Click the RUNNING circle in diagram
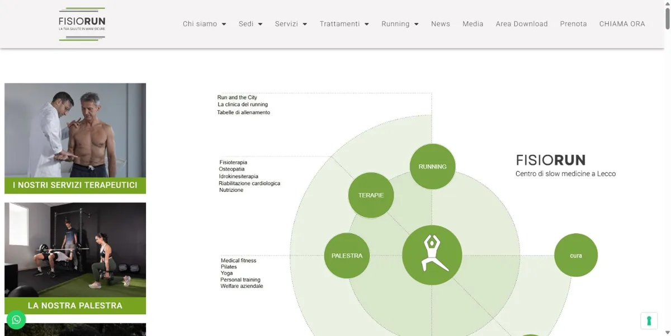This screenshot has width=671, height=336. pyautogui.click(x=432, y=167)
